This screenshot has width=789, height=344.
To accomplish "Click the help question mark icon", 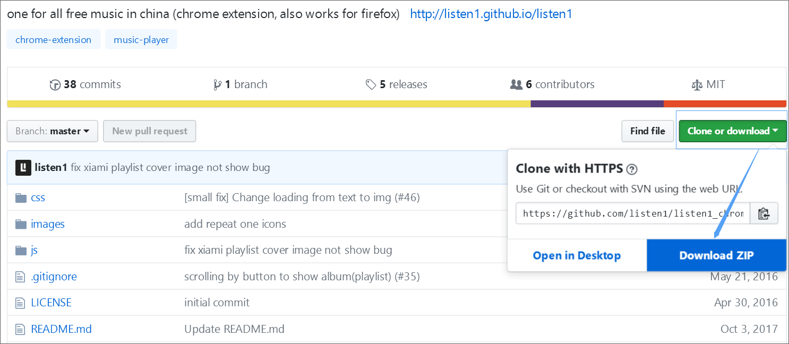I will [x=632, y=169].
